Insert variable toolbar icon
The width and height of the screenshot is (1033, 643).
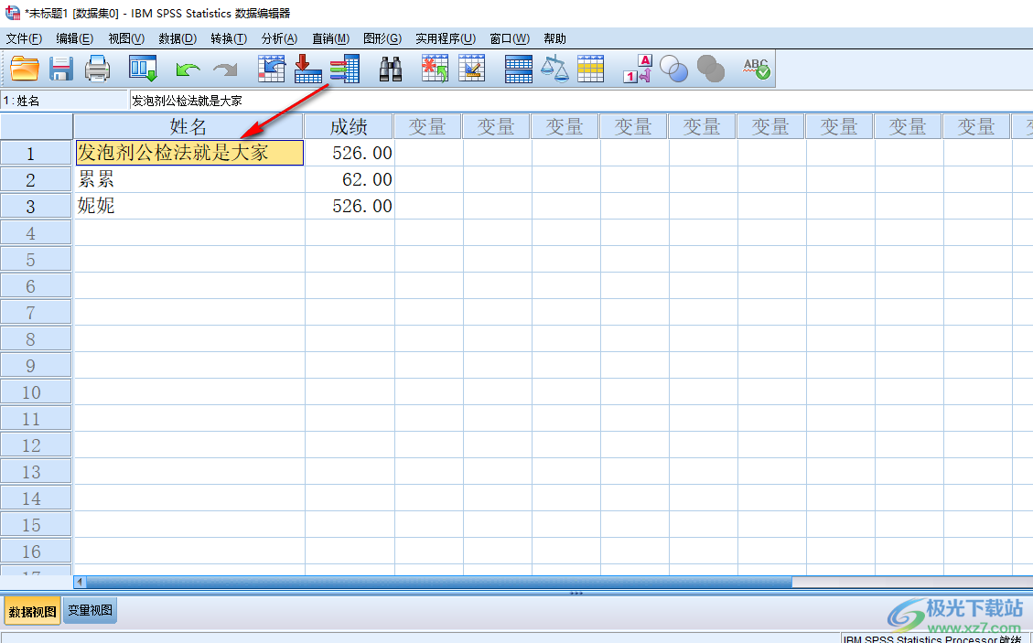[472, 69]
